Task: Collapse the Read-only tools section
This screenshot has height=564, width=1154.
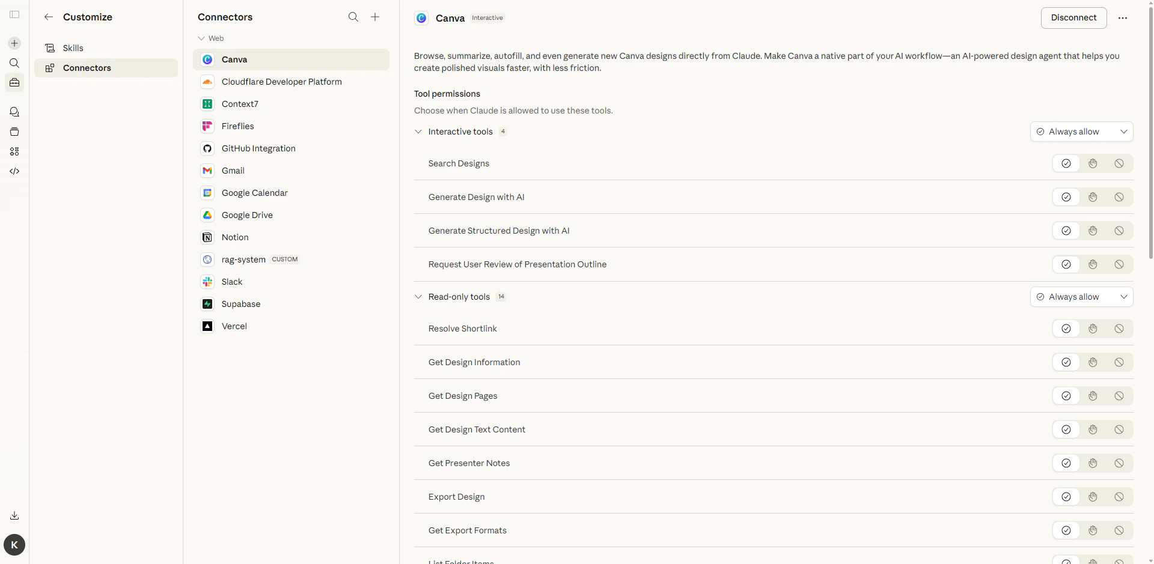Action: tap(418, 297)
